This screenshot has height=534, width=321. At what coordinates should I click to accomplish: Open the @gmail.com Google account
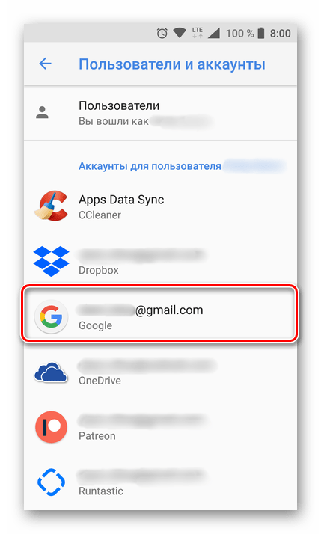pyautogui.click(x=159, y=316)
